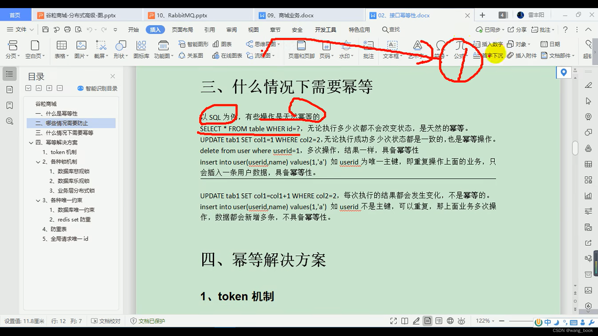Collapse the 四、幂等解决方案 tree section
The width and height of the screenshot is (598, 336).
point(31,142)
